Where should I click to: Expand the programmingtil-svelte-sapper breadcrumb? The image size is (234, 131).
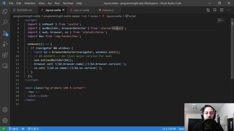[x=62, y=16]
